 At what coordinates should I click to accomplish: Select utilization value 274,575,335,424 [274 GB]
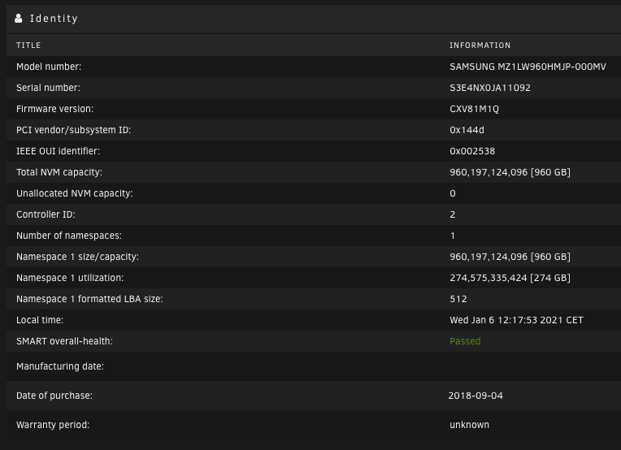(x=510, y=278)
